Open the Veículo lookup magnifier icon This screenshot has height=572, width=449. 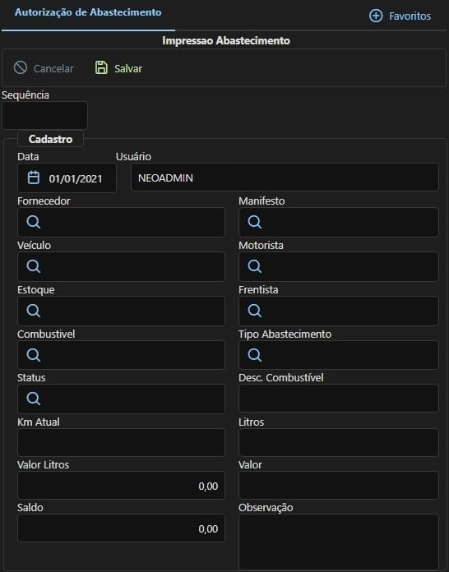(x=34, y=266)
